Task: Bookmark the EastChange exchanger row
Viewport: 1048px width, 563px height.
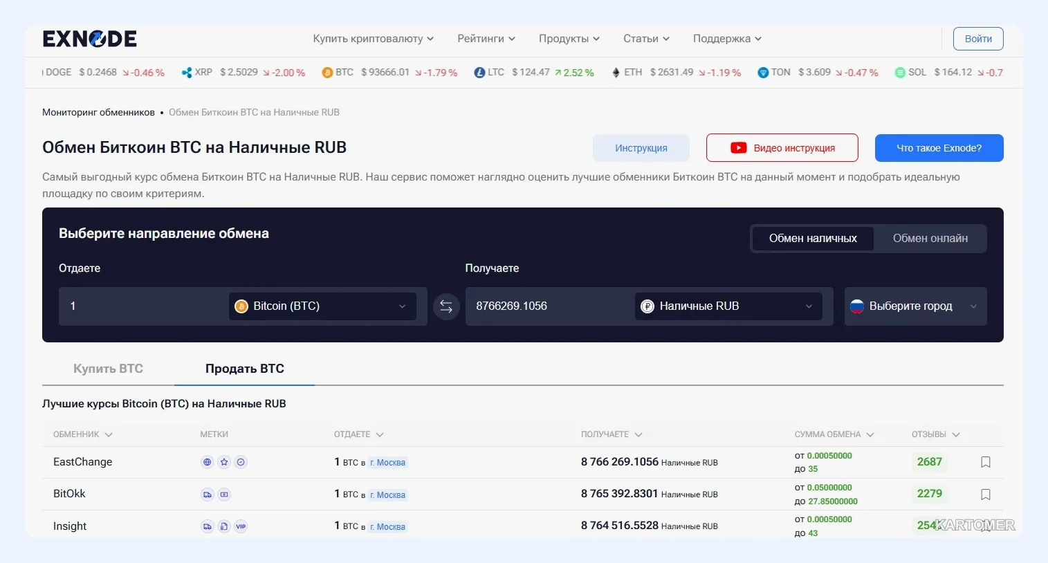Action: point(986,462)
